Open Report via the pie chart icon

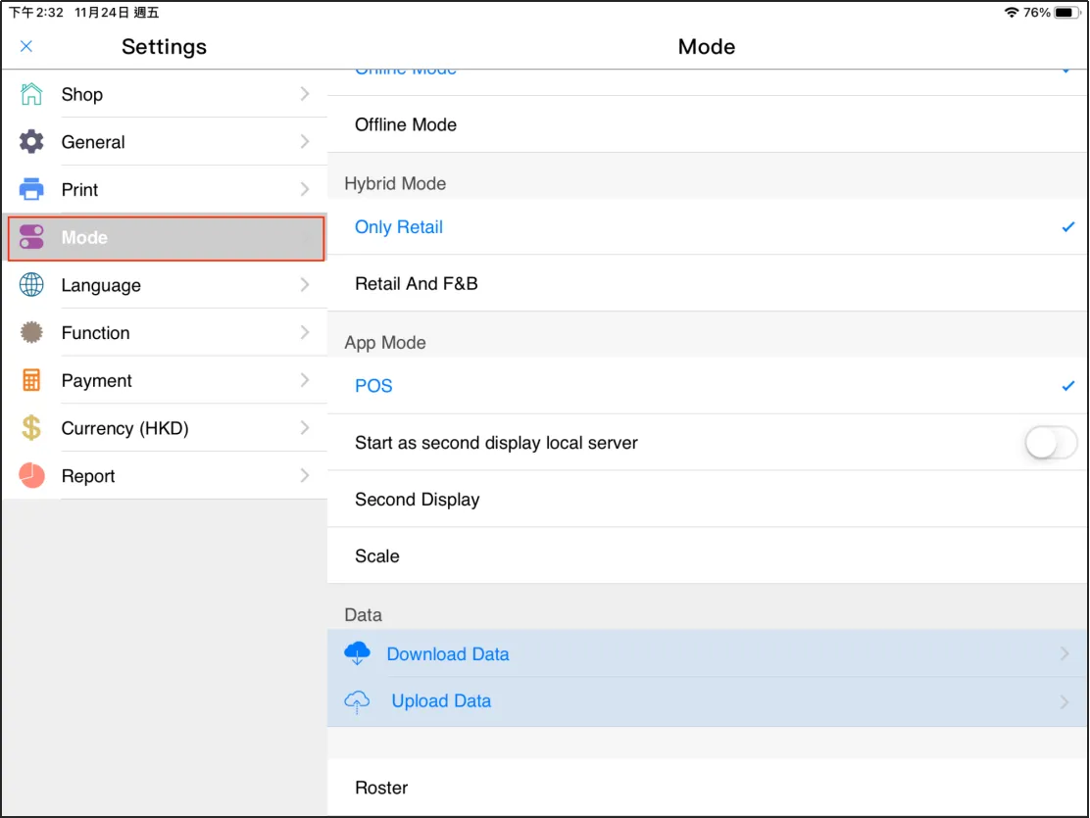tap(30, 475)
